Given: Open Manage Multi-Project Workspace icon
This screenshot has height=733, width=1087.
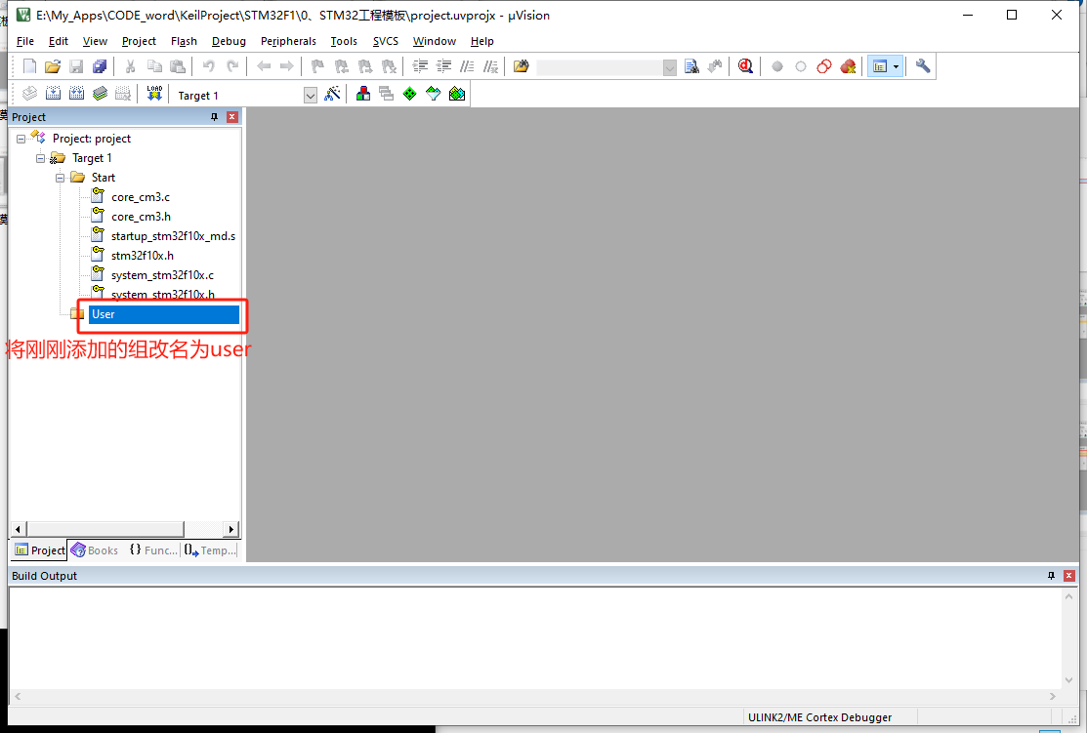Looking at the screenshot, I should [x=386, y=94].
